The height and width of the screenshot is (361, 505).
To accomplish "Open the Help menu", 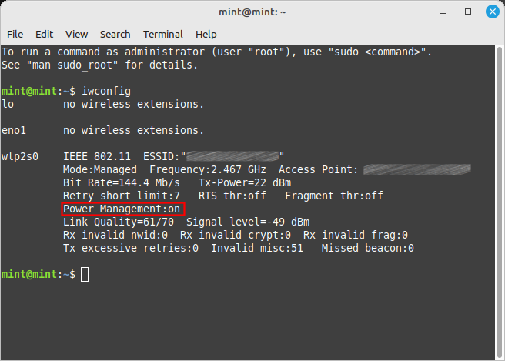I will click(206, 34).
